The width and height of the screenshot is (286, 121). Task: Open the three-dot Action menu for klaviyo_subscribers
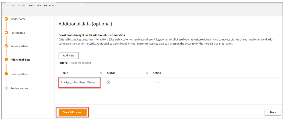click(157, 82)
